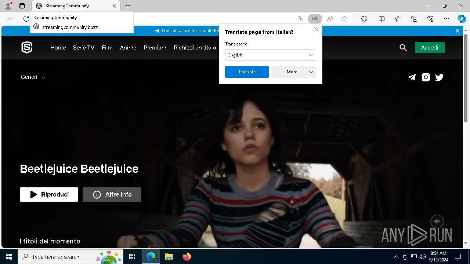Image resolution: width=470 pixels, height=264 pixels.
Task: Open the Collections icon
Action: tap(414, 19)
